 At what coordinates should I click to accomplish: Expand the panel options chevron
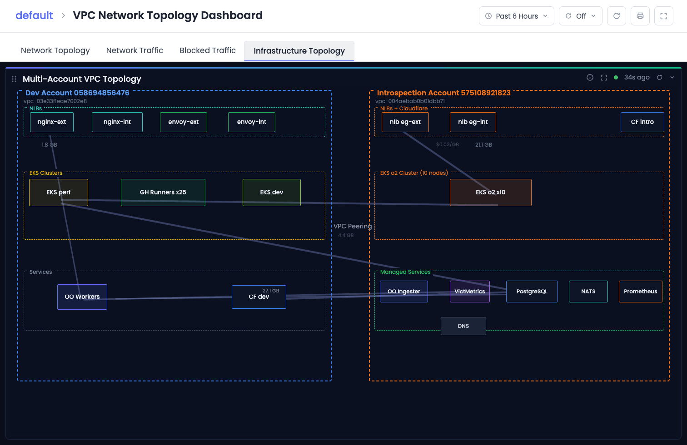(x=672, y=78)
